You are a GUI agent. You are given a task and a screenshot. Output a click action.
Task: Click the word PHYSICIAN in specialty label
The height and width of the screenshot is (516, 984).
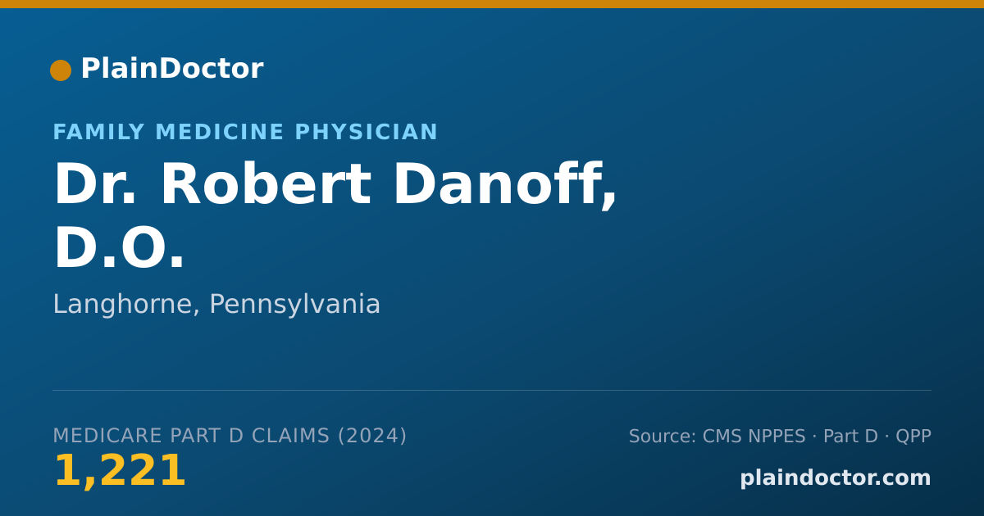pos(366,133)
